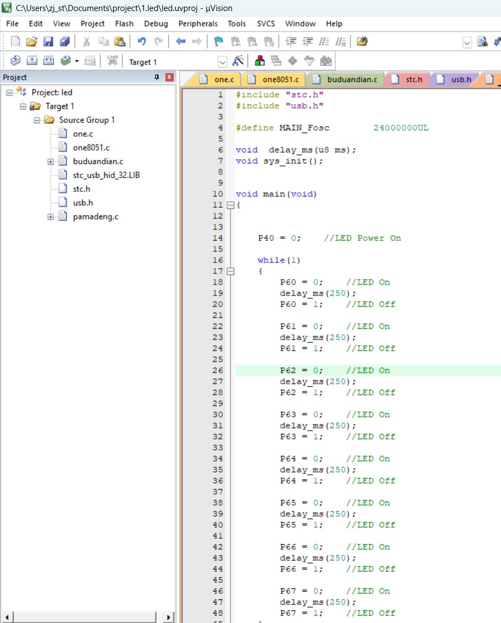Pin the Project panel with pushpin

click(x=157, y=77)
